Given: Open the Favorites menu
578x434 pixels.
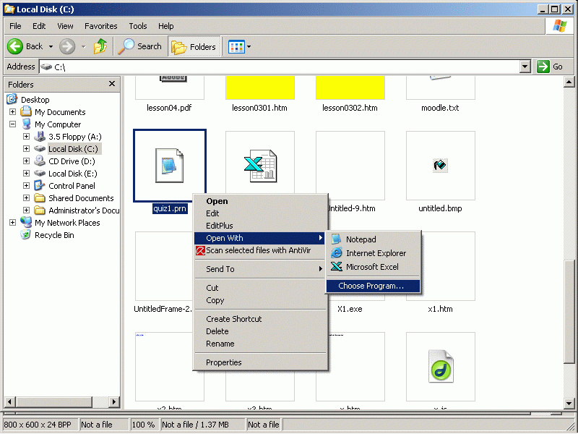Looking at the screenshot, I should tap(100, 26).
